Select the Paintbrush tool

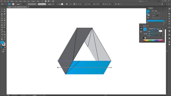(x=5, y=18)
